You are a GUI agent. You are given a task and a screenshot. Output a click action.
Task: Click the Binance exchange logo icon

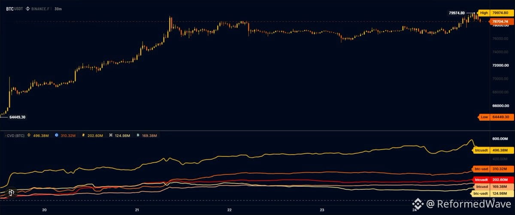28,8
